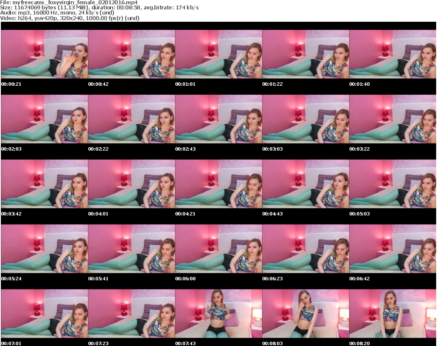
Task: Click the timestamp text 00:05:41
Action: 99,279
